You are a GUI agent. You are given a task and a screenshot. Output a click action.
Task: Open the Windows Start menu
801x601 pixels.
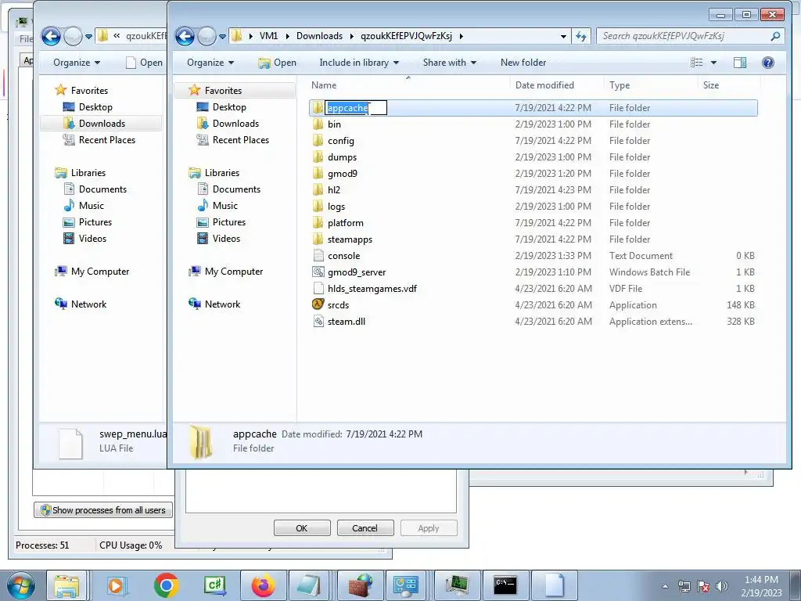(21, 585)
